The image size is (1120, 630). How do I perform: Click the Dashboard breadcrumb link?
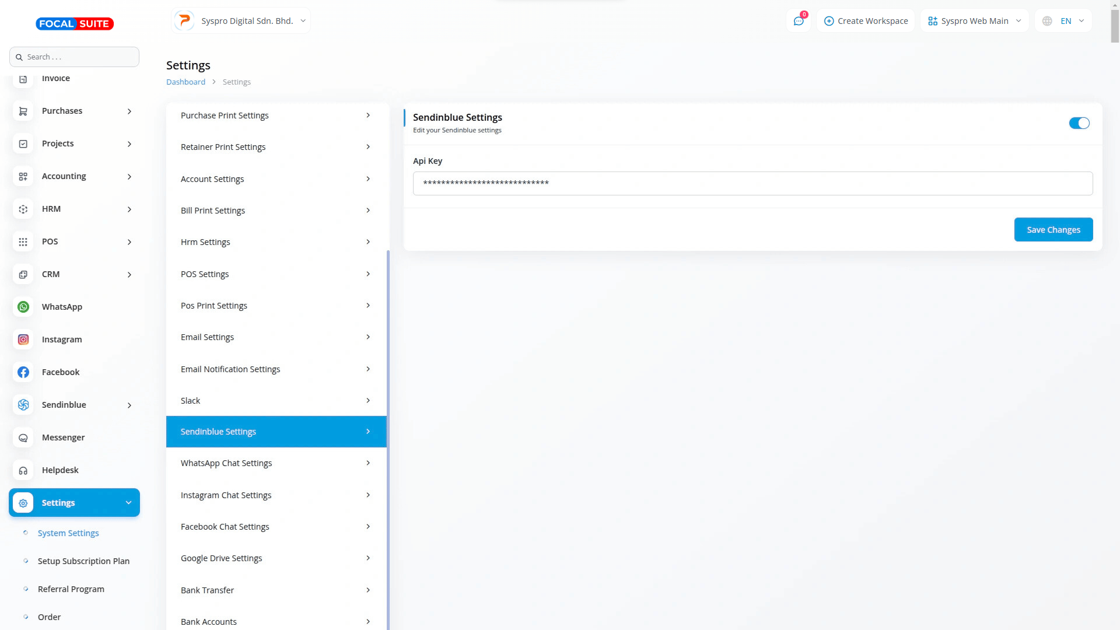[x=185, y=82]
